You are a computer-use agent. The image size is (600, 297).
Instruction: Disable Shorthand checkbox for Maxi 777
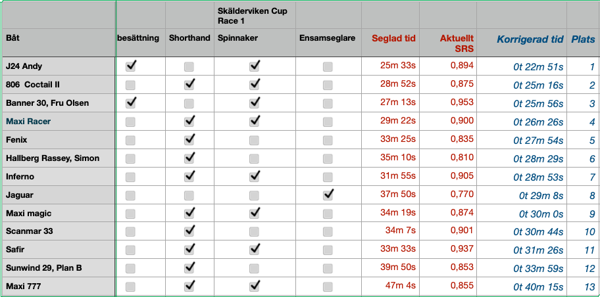[x=189, y=286]
